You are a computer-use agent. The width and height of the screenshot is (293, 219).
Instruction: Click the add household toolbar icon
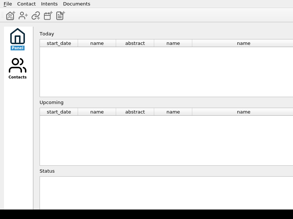click(11, 16)
